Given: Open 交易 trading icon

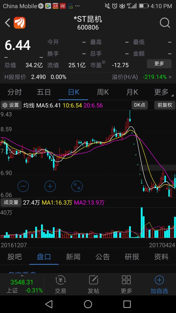Looking at the screenshot, I should pyautogui.click(x=60, y=280).
